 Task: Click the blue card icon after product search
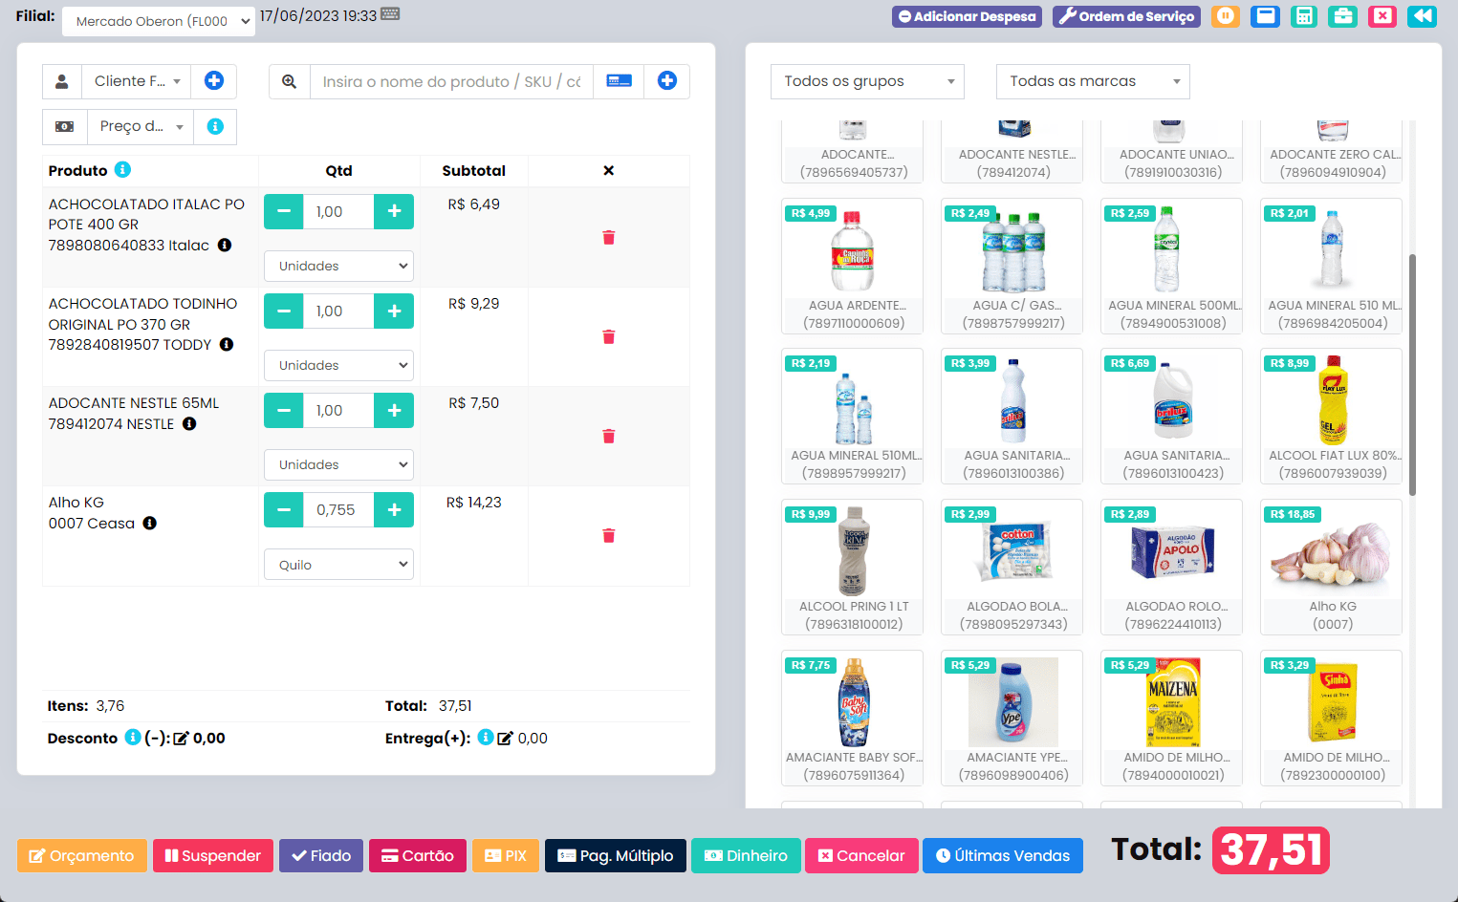(620, 81)
